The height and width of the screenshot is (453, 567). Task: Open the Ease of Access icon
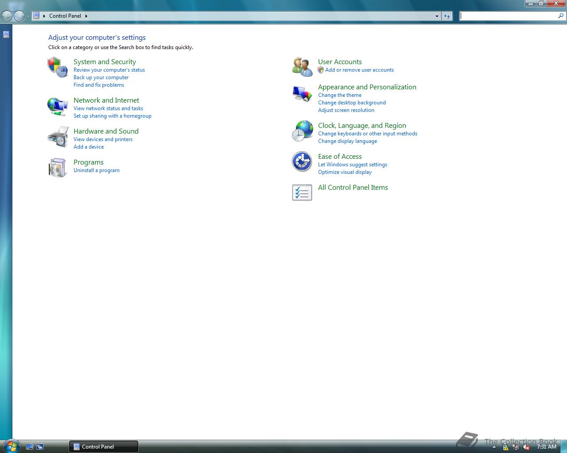[x=302, y=161]
